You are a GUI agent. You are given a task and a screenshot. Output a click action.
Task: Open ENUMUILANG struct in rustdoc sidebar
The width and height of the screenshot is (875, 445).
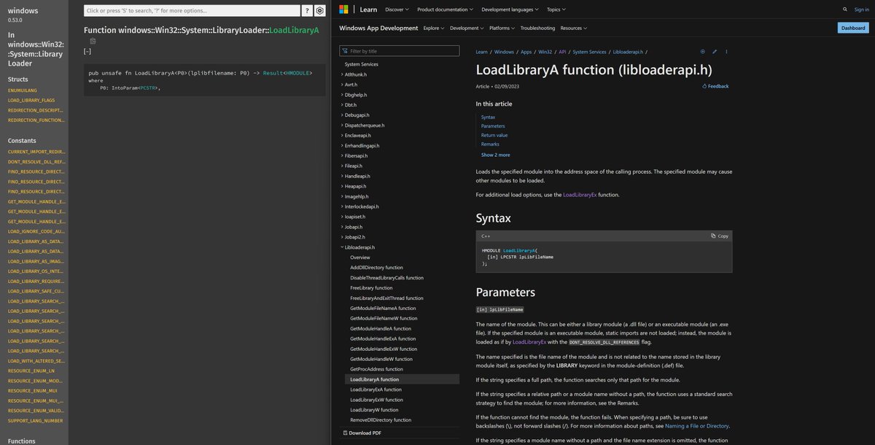[x=22, y=90]
